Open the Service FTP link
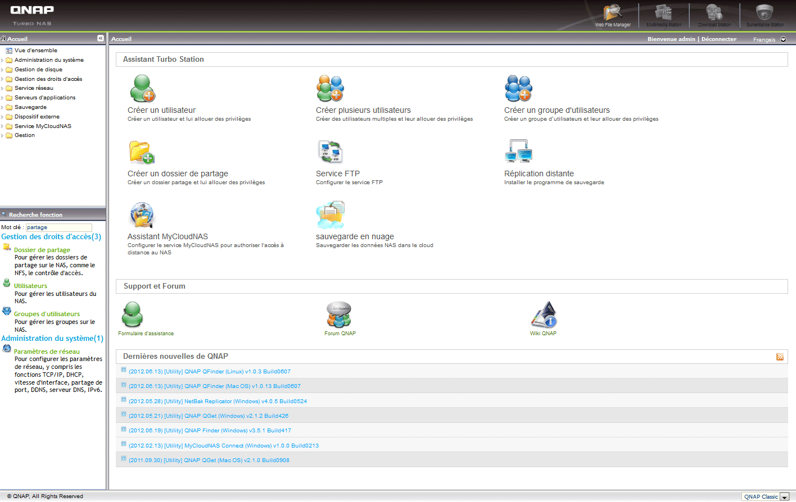The width and height of the screenshot is (796, 502). point(338,174)
